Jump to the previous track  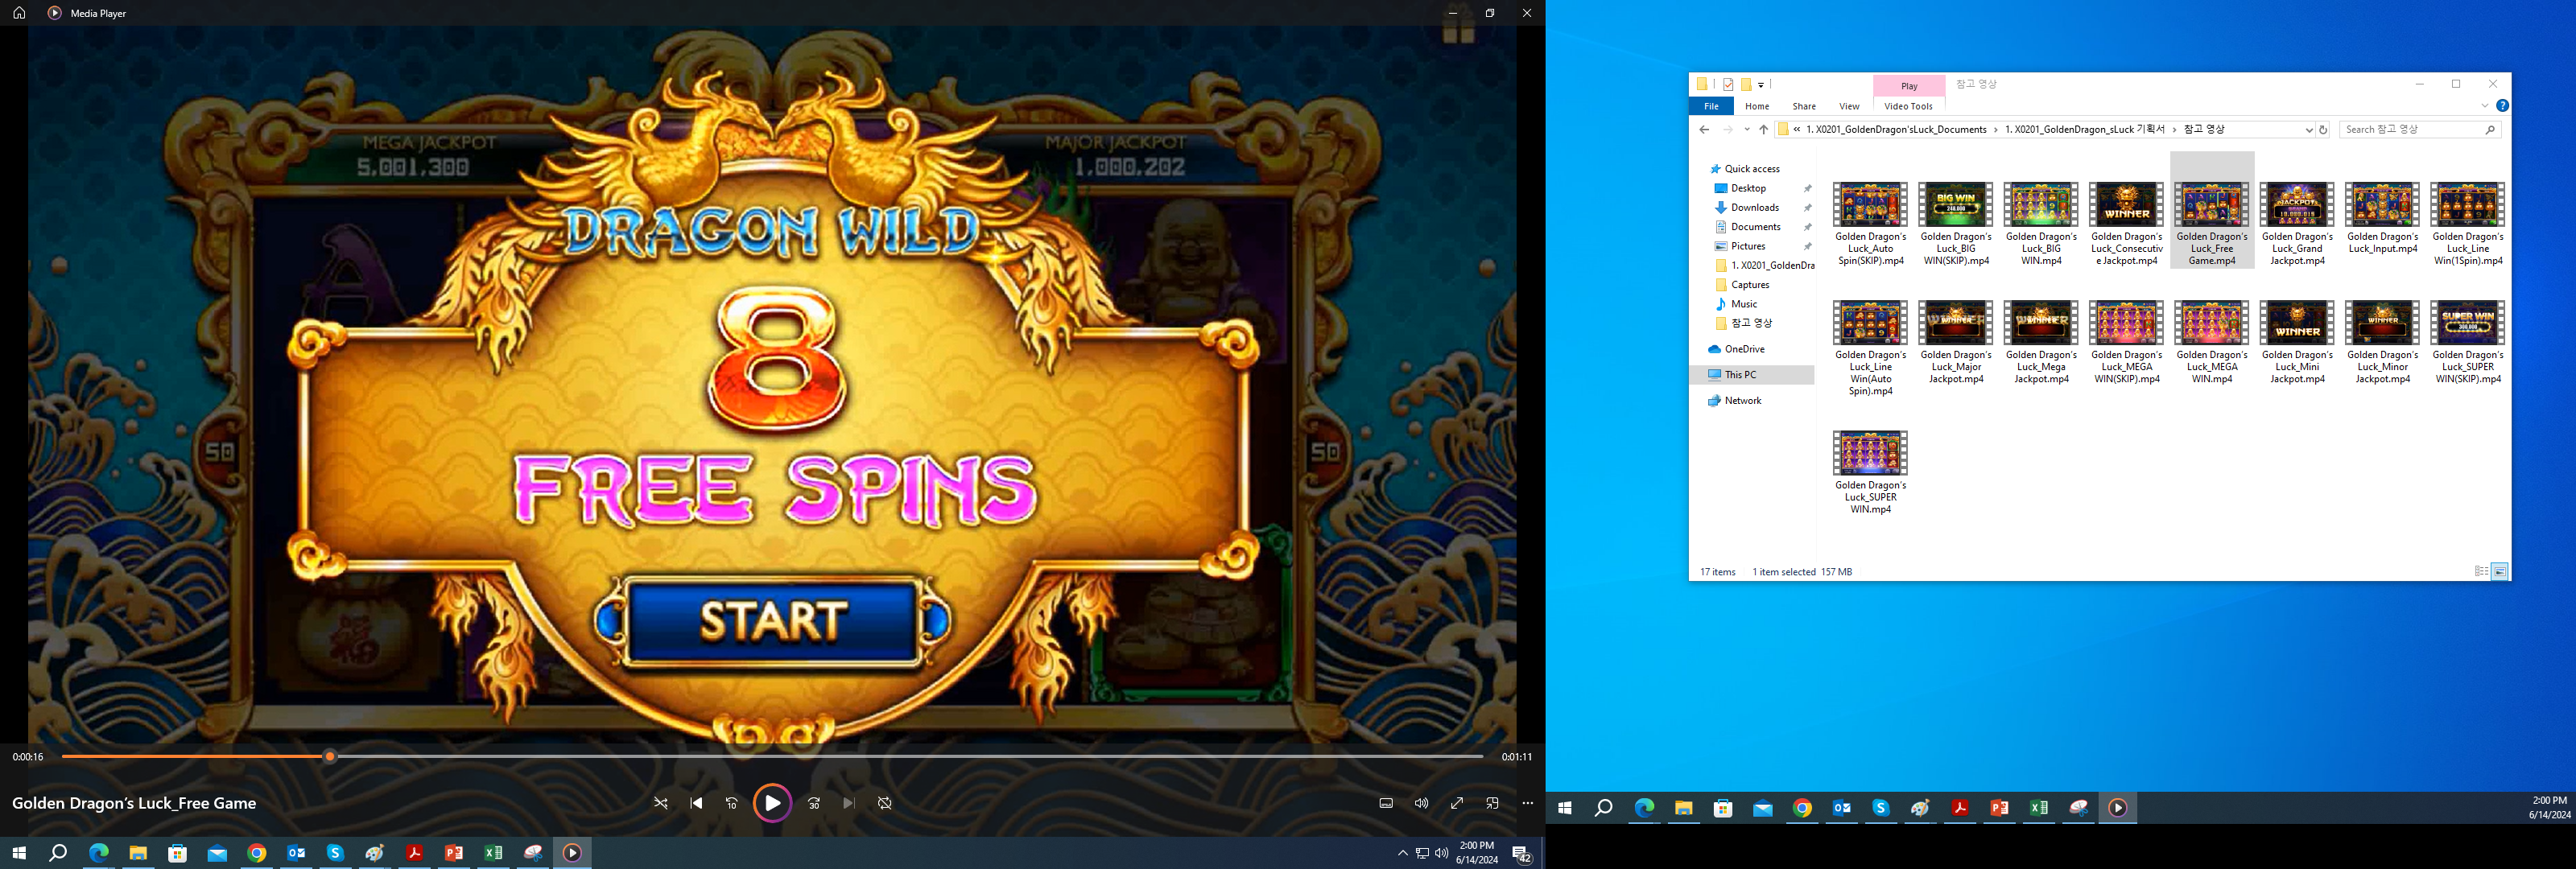(696, 803)
